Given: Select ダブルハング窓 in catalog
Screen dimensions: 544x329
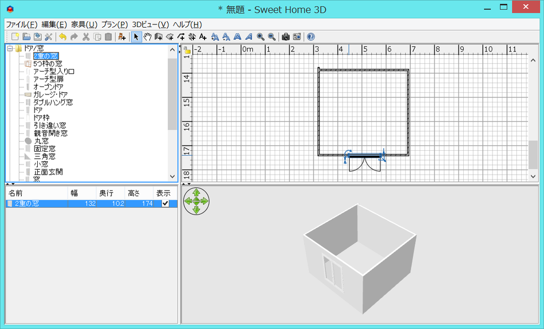Looking at the screenshot, I should [x=53, y=102].
